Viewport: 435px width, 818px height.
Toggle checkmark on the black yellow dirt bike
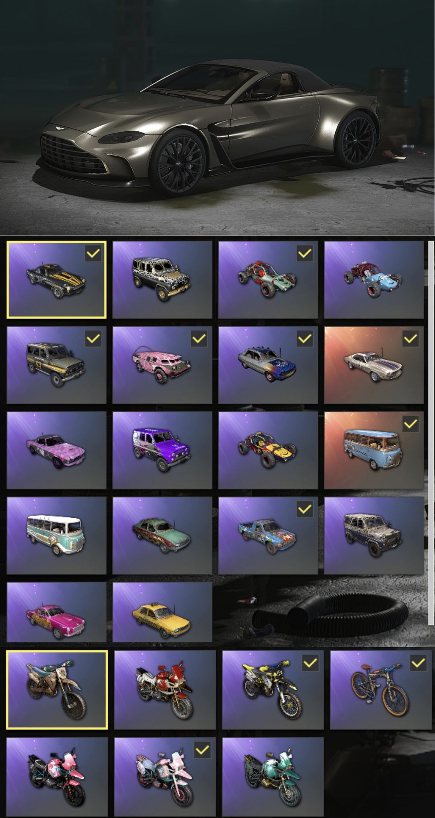click(310, 663)
